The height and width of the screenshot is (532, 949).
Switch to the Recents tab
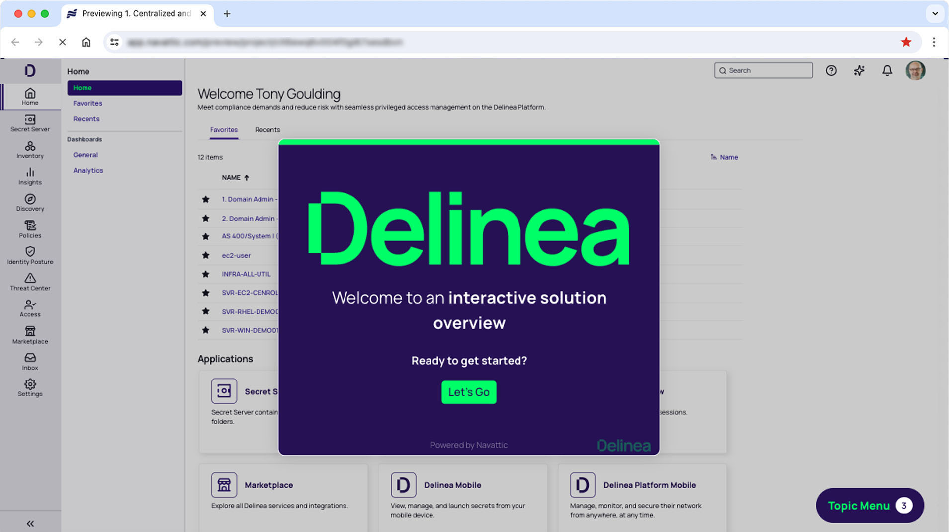[267, 130]
